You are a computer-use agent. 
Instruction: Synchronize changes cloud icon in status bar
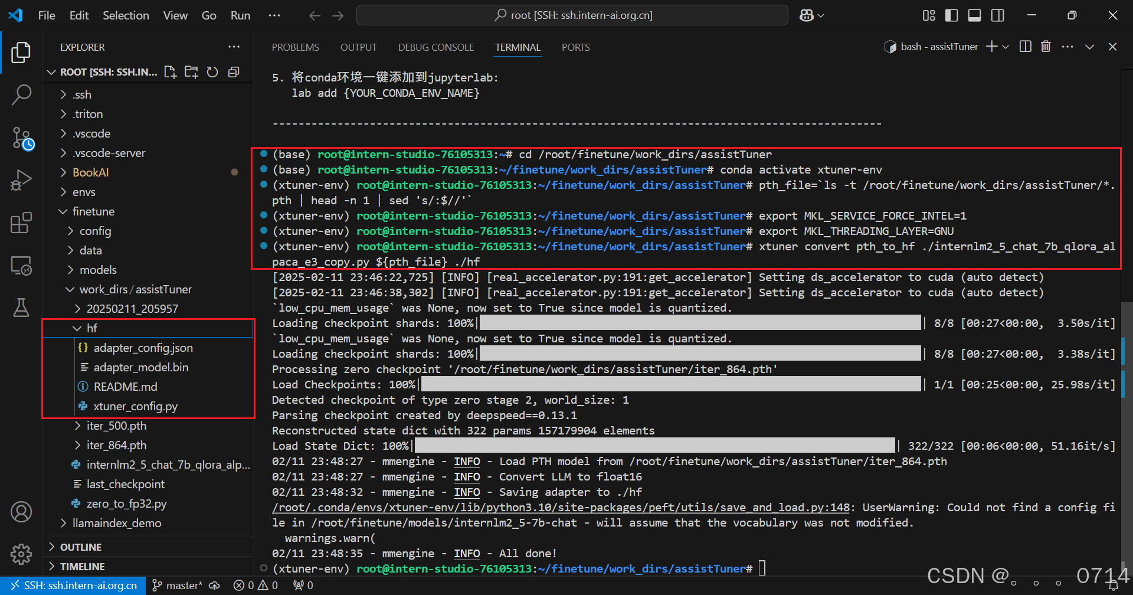tap(215, 586)
